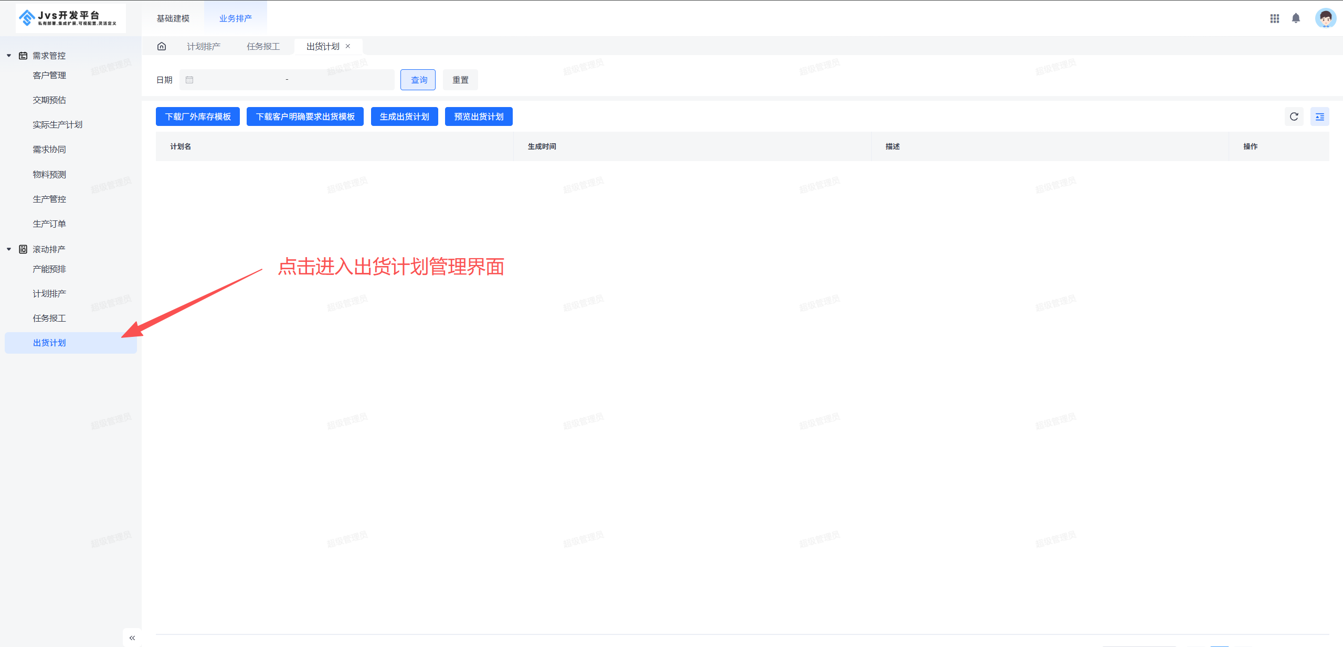This screenshot has height=647, width=1343.
Task: Switch to 基础建模 top menu
Action: tap(173, 18)
